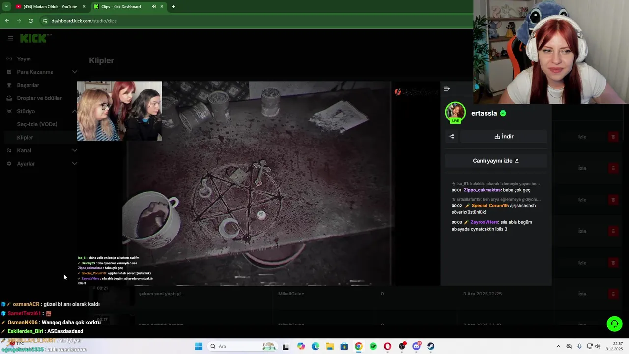The height and width of the screenshot is (354, 629).
Task: Open the Kick hamburger menu
Action: pyautogui.click(x=10, y=38)
